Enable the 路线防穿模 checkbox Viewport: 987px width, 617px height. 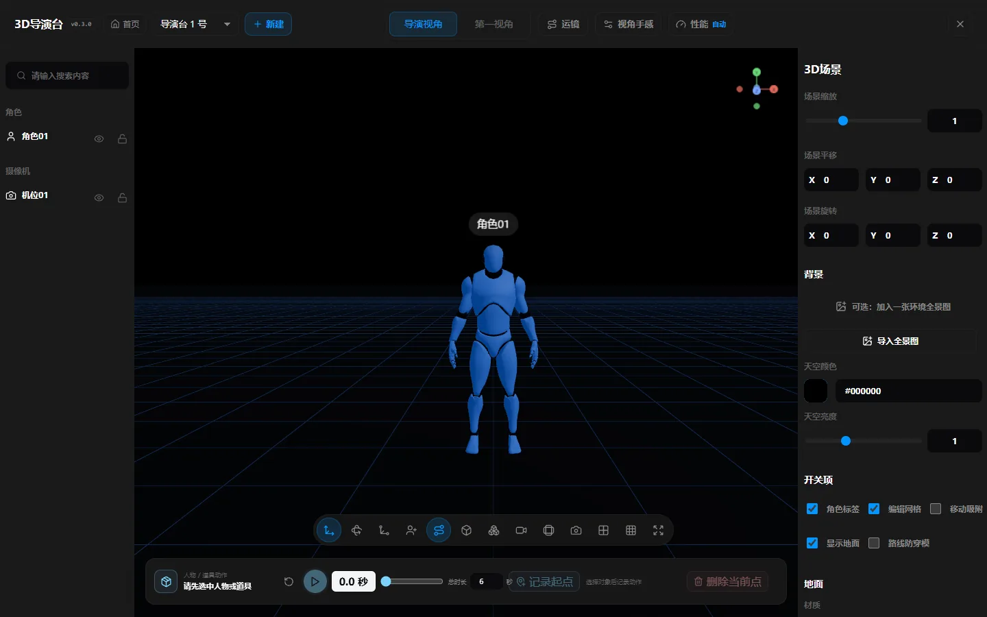tap(874, 543)
